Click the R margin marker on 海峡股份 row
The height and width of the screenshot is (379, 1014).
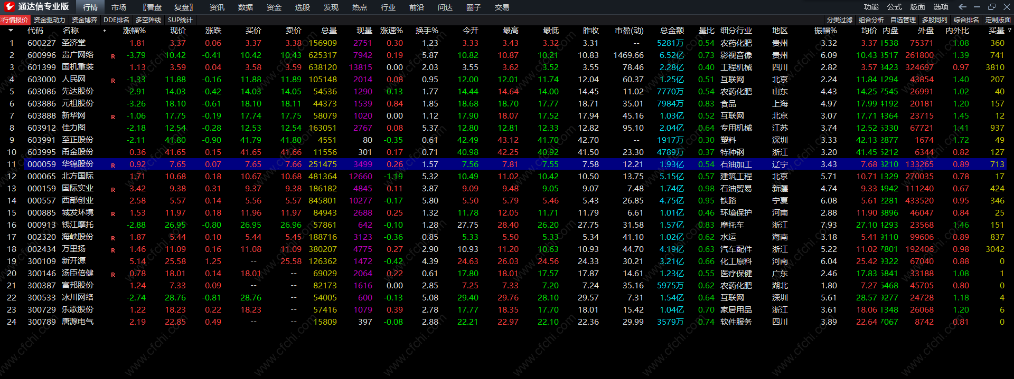(x=113, y=238)
